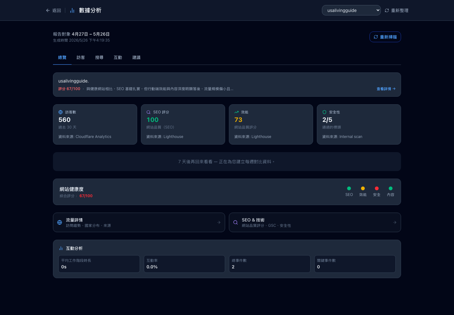Image resolution: width=454 pixels, height=315 pixels.
Task: Click the security value 2/5
Action: click(x=327, y=120)
